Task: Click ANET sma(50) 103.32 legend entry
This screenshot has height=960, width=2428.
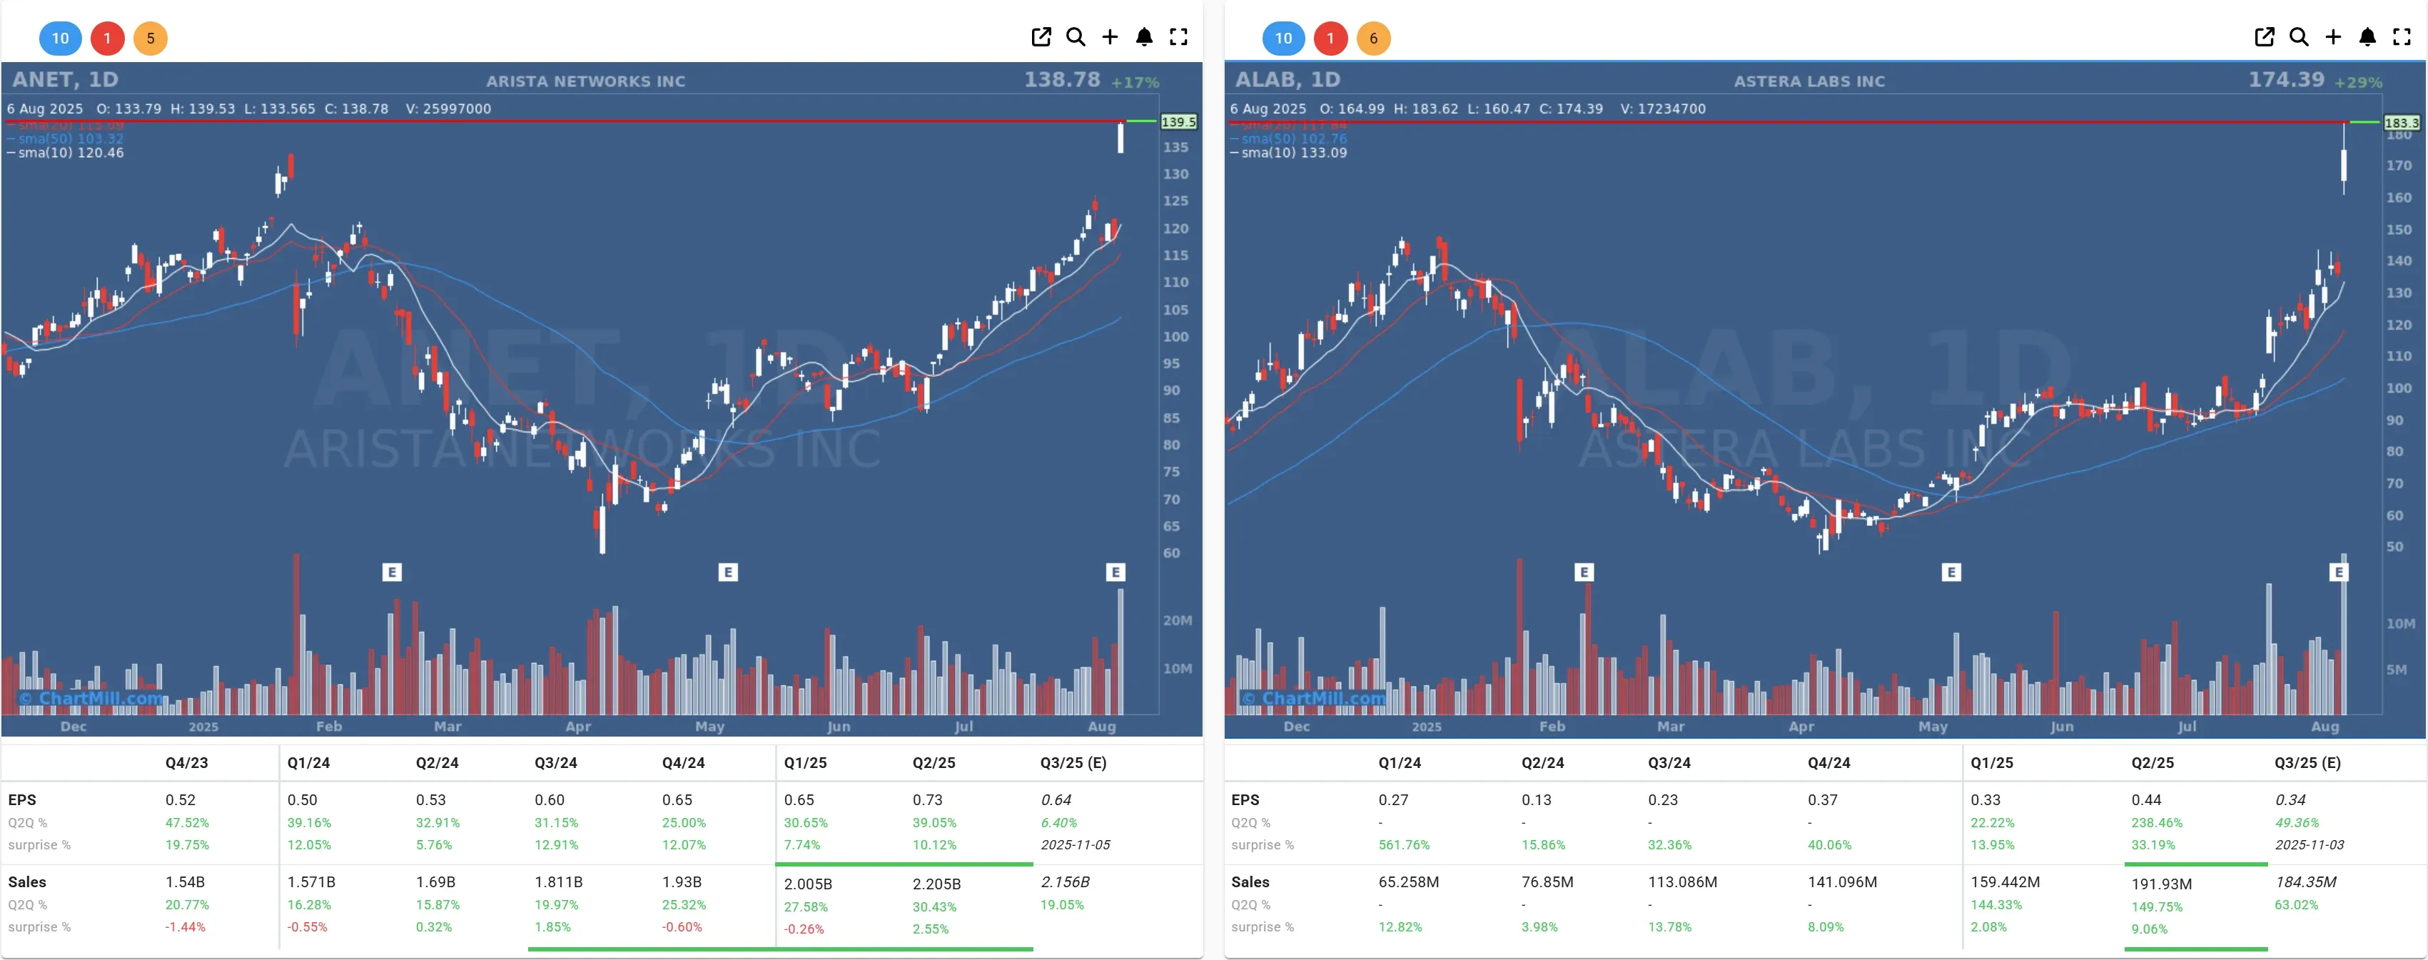Action: coord(65,138)
